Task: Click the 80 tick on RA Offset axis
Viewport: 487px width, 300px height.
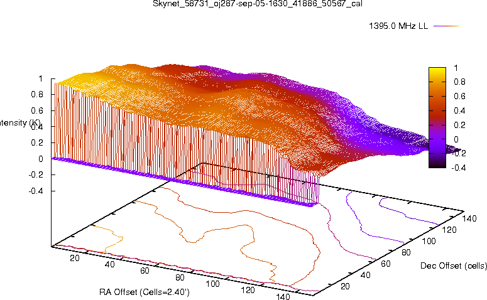Action: point(180,277)
